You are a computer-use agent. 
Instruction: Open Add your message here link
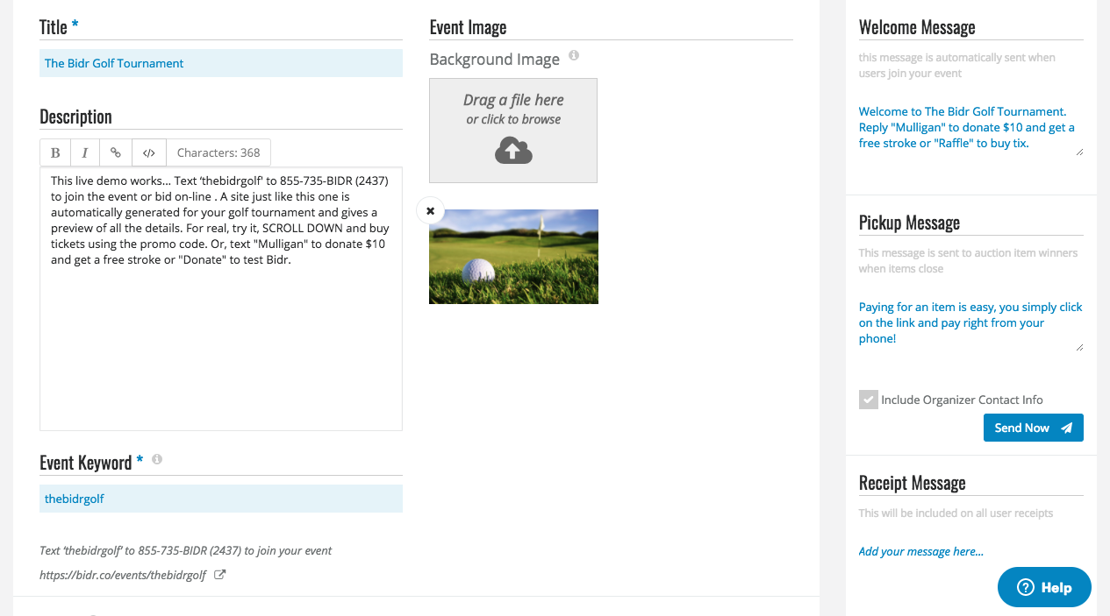920,551
